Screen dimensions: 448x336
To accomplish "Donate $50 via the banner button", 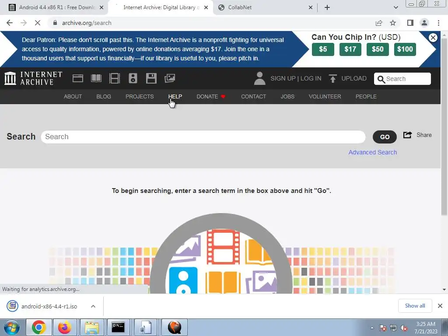I will [378, 49].
